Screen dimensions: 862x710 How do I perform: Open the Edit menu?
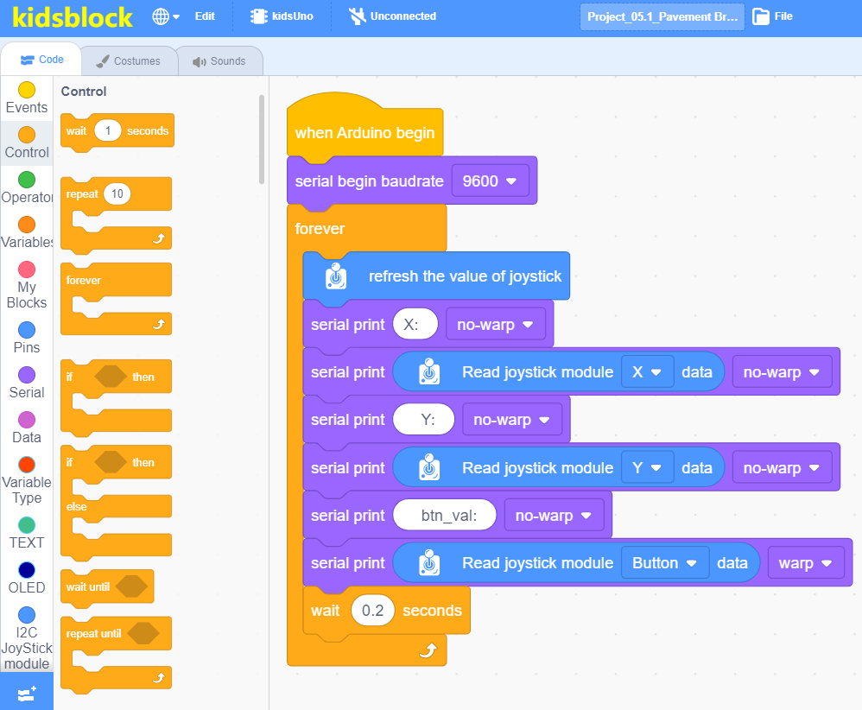tap(205, 16)
